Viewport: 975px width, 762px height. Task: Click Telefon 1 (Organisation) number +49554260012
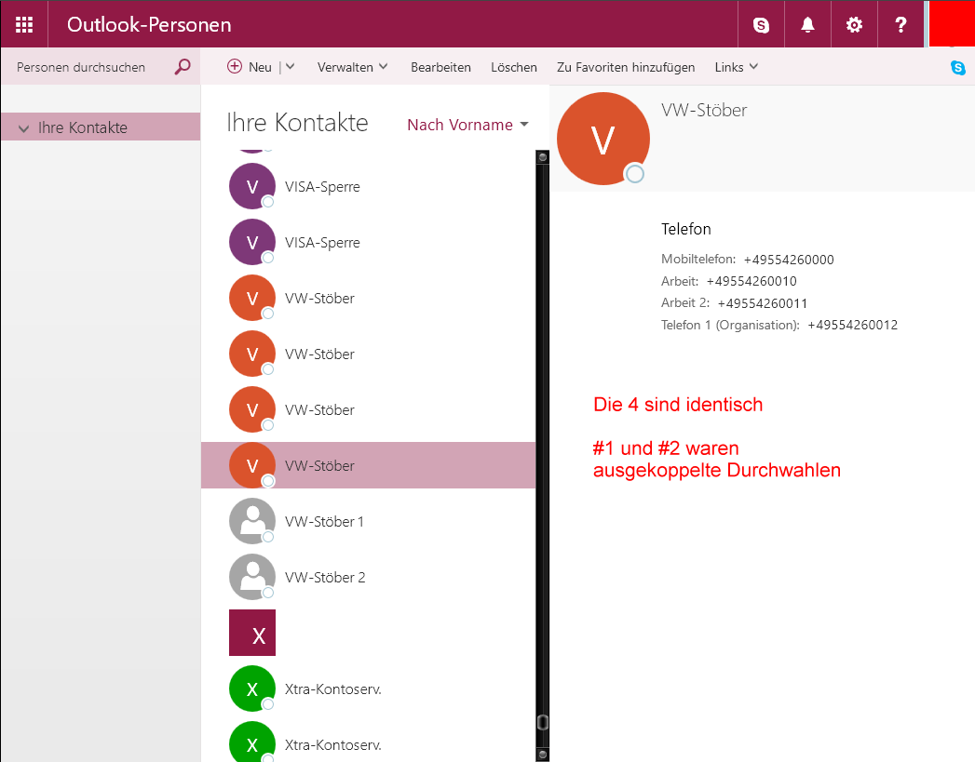852,325
